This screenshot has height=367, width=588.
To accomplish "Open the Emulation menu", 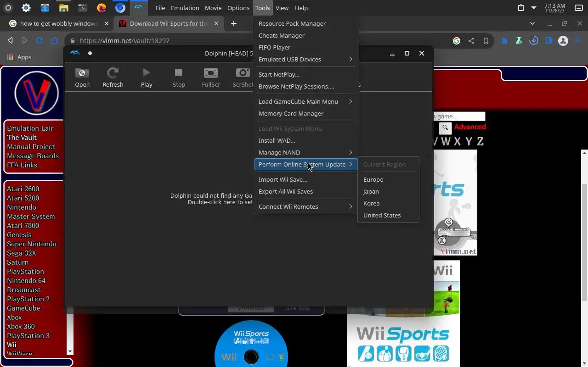I will click(185, 8).
